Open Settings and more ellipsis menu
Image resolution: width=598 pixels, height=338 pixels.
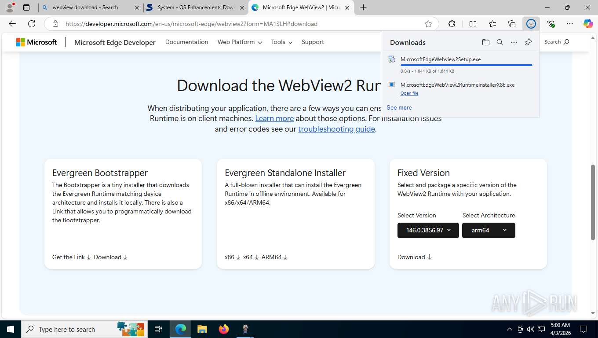point(570,24)
